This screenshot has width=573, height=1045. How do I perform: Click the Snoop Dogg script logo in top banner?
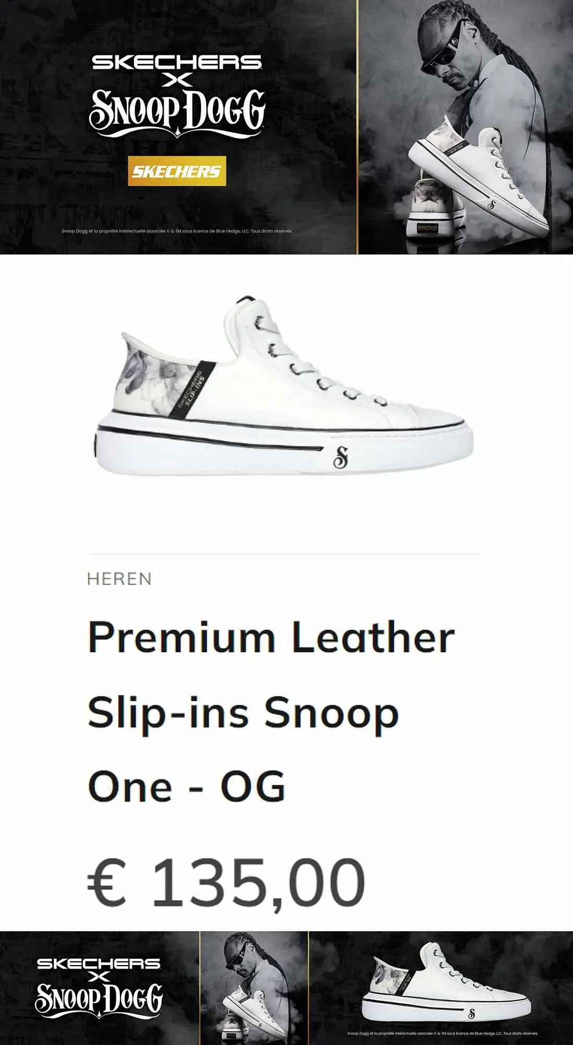(177, 114)
